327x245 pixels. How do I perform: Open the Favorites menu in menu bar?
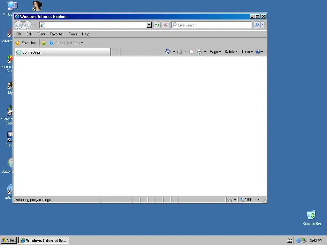point(57,34)
